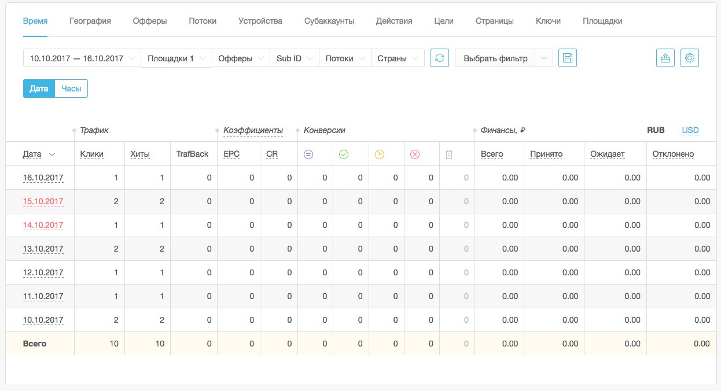The image size is (721, 391).
Task: Switch to Часы grouping toggle
Action: (x=71, y=88)
